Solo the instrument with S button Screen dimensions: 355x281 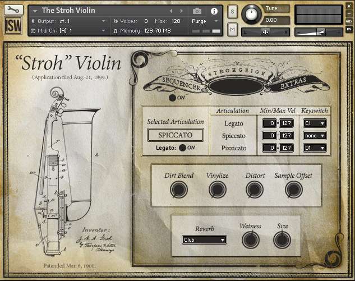coord(232,11)
